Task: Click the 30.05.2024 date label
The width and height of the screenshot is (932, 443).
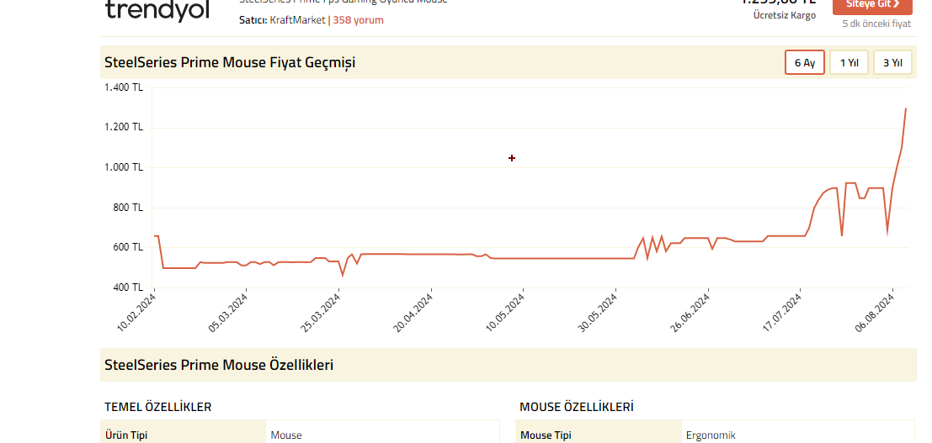Action: pyautogui.click(x=598, y=313)
